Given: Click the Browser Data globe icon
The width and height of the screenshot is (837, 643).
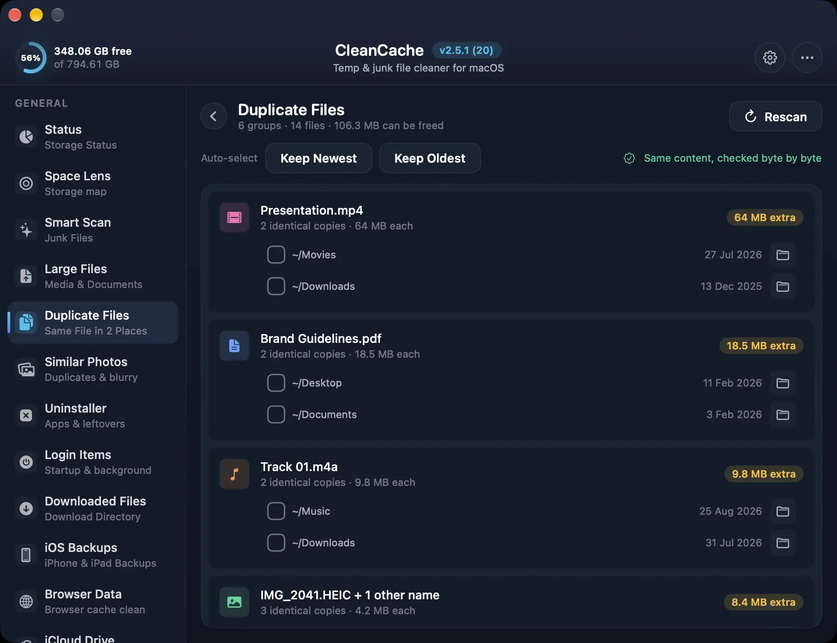Looking at the screenshot, I should (x=26, y=601).
